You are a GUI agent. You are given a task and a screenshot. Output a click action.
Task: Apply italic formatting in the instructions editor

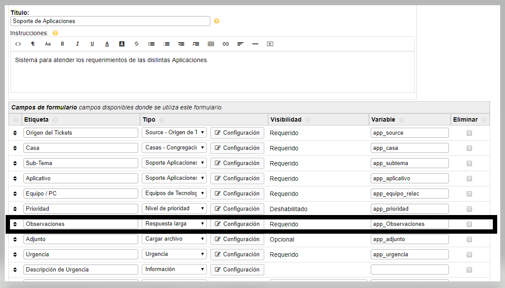tap(77, 44)
